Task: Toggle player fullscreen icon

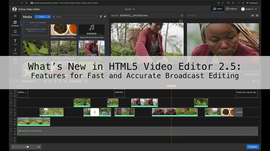Action: [x=258, y=81]
